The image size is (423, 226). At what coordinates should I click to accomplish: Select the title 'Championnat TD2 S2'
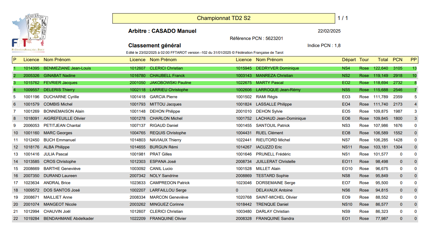click(224, 18)
